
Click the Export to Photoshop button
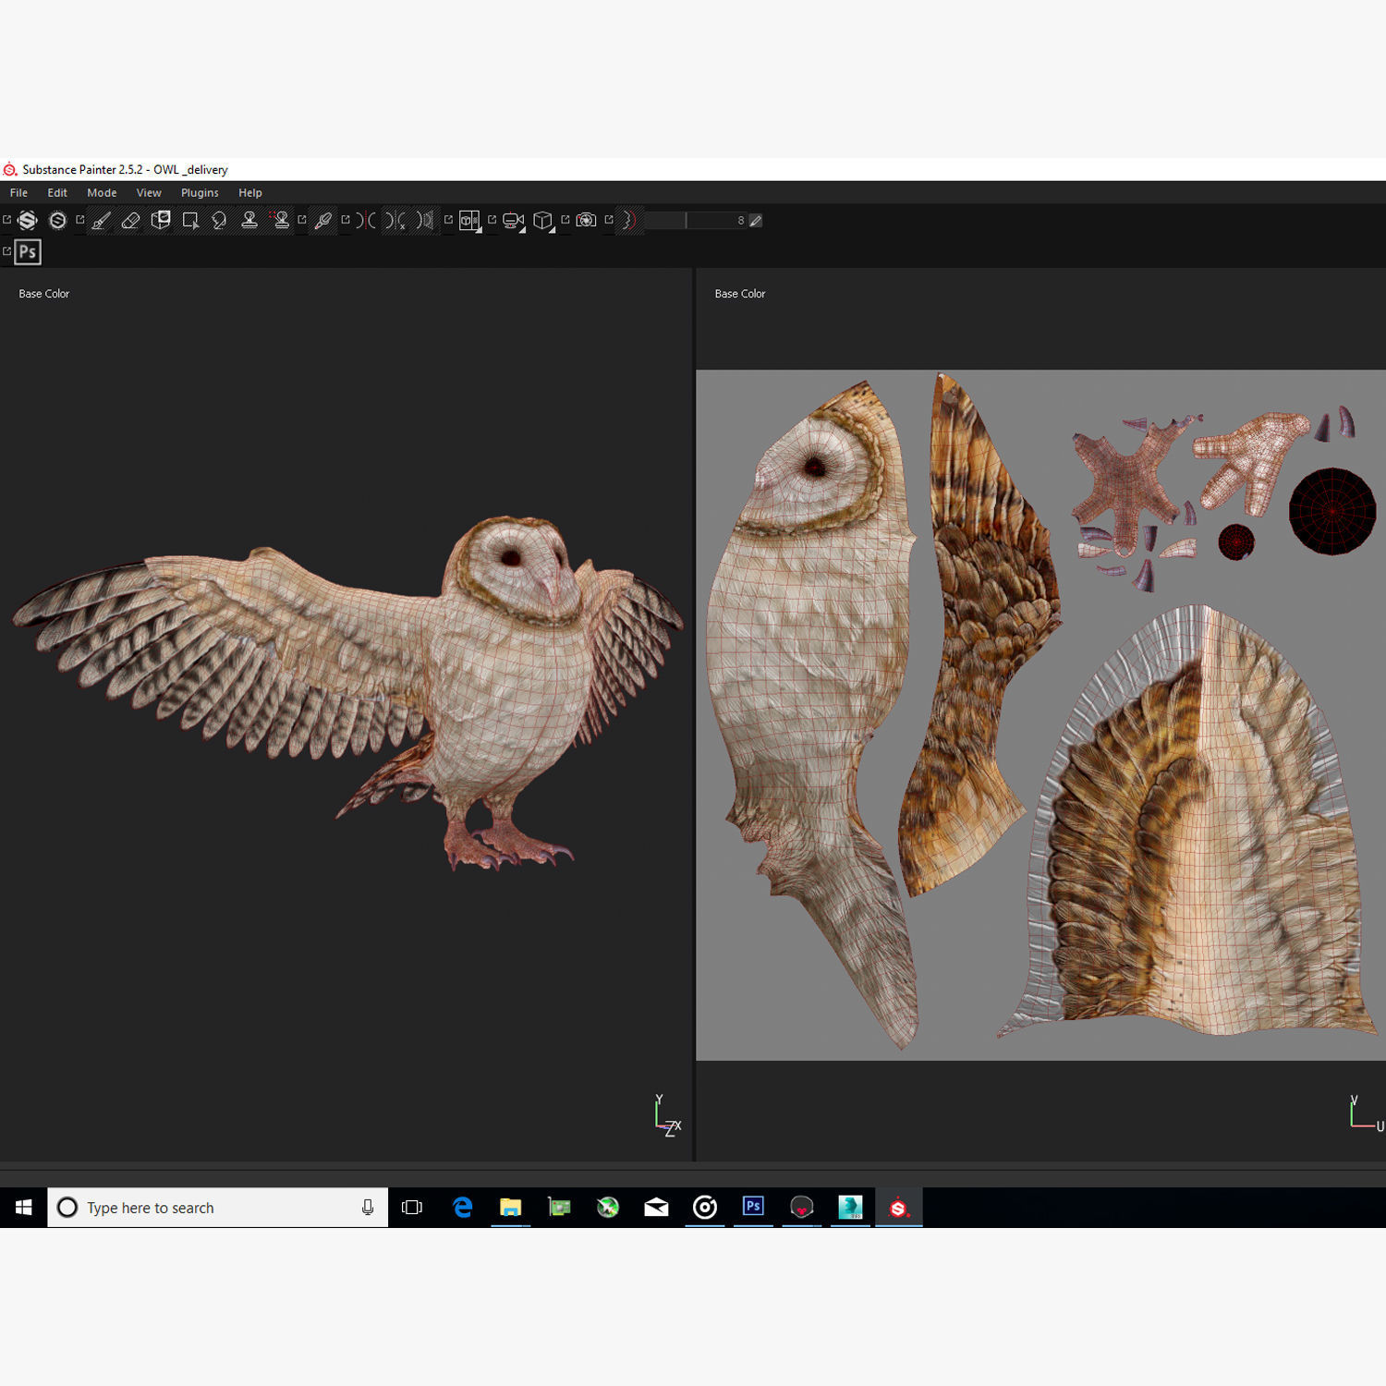pyautogui.click(x=29, y=252)
